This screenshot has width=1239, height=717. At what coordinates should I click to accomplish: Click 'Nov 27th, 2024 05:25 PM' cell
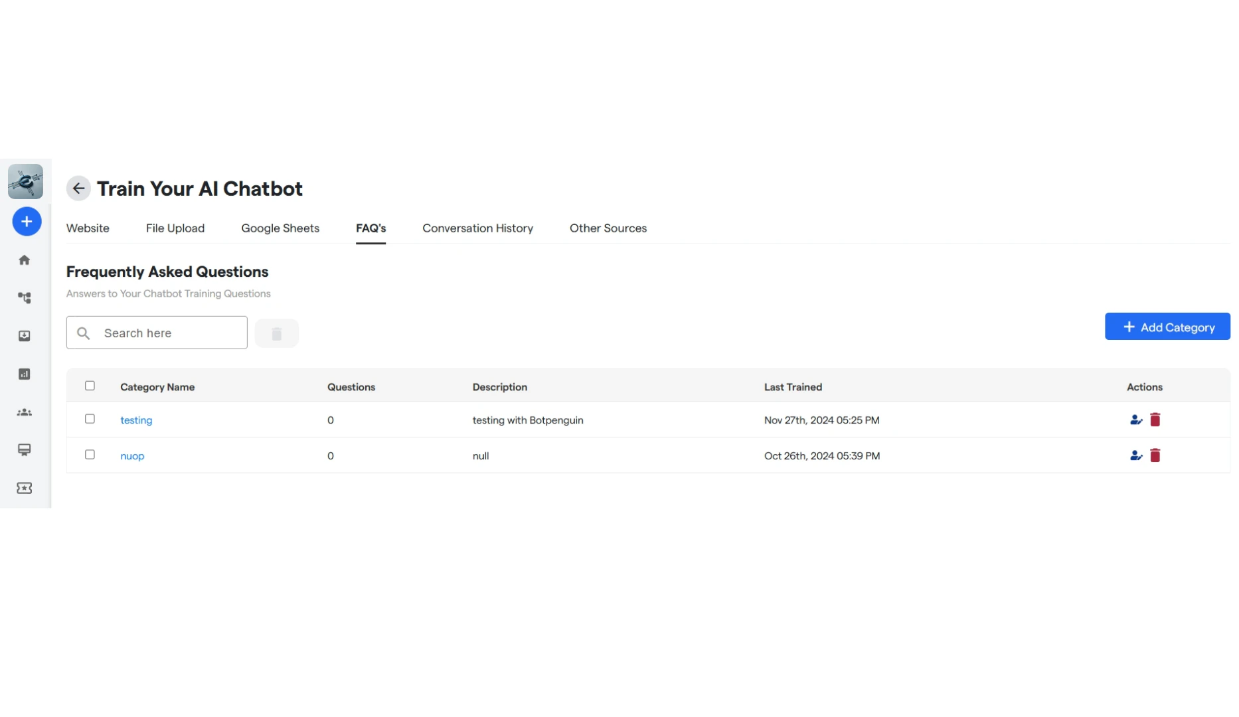(822, 420)
